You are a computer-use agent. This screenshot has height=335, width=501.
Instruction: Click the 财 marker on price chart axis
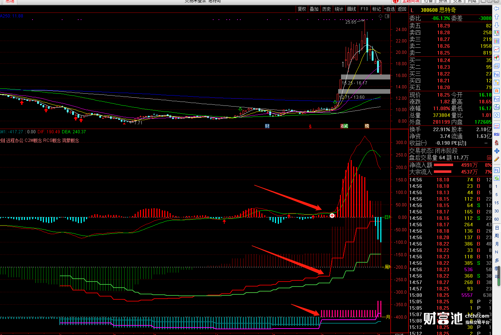coord(267,126)
